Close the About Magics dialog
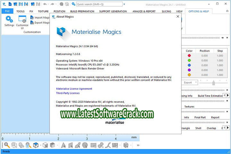 click(x=178, y=16)
